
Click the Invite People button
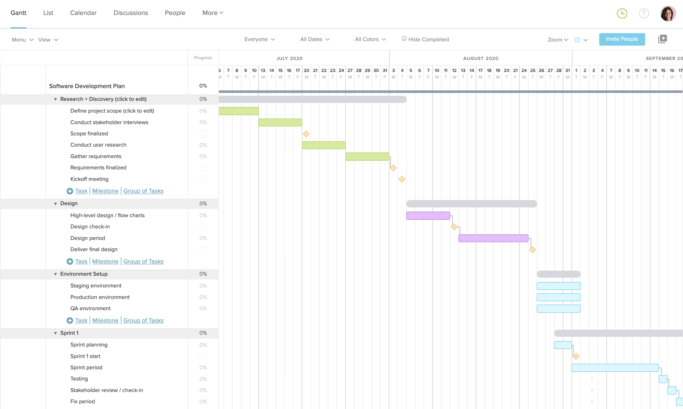pos(622,39)
